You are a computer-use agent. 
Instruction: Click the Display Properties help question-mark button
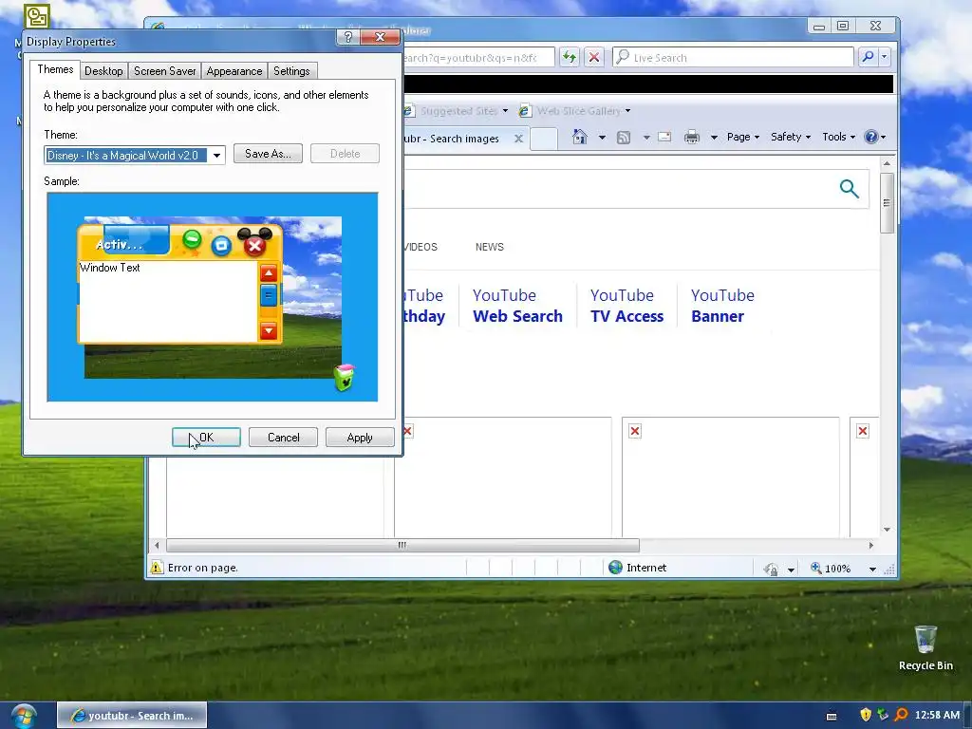point(348,37)
